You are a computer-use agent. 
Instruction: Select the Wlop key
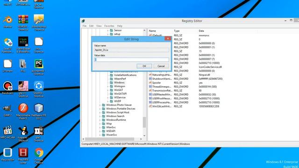[109, 124]
